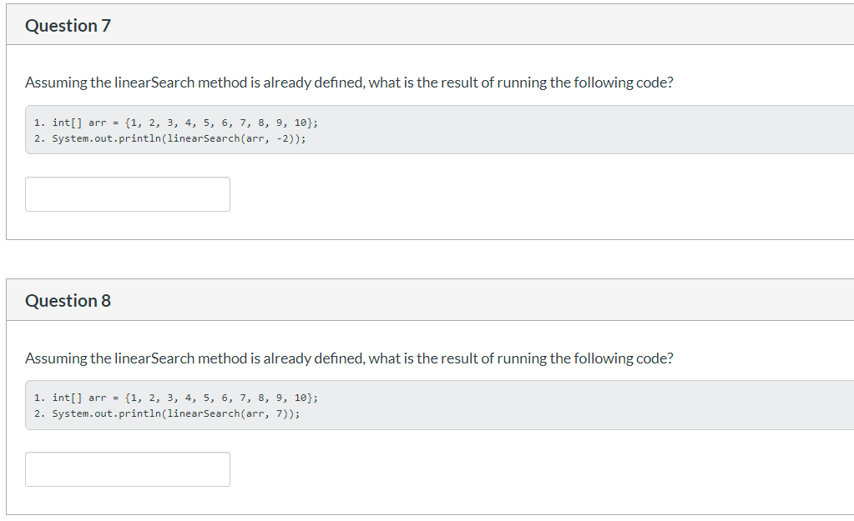Click line 1 of Question 7 code block

(175, 123)
